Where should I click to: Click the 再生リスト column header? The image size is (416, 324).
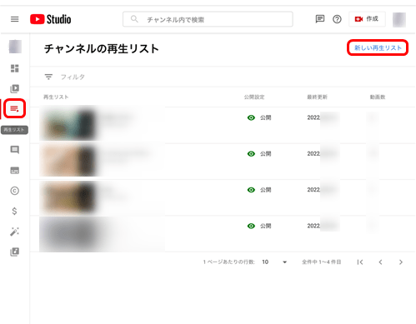click(56, 97)
